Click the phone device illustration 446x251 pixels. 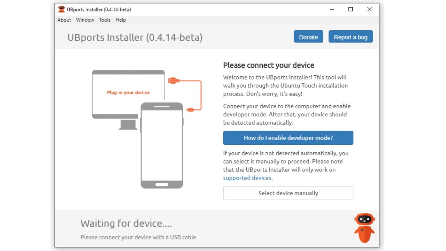pos(162,146)
